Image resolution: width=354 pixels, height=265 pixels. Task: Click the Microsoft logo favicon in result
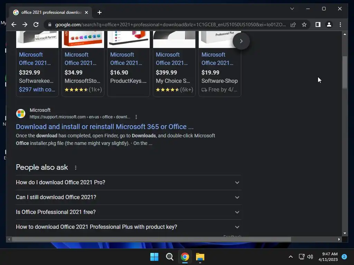pos(20,113)
